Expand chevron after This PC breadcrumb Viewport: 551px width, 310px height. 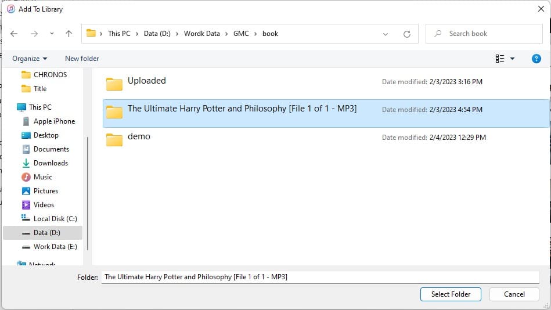(x=136, y=34)
